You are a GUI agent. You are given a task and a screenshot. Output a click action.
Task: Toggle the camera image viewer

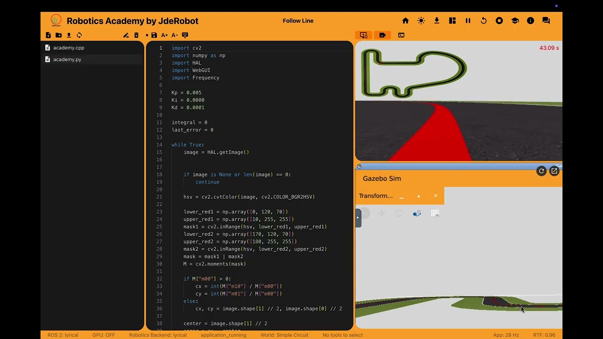383,35
